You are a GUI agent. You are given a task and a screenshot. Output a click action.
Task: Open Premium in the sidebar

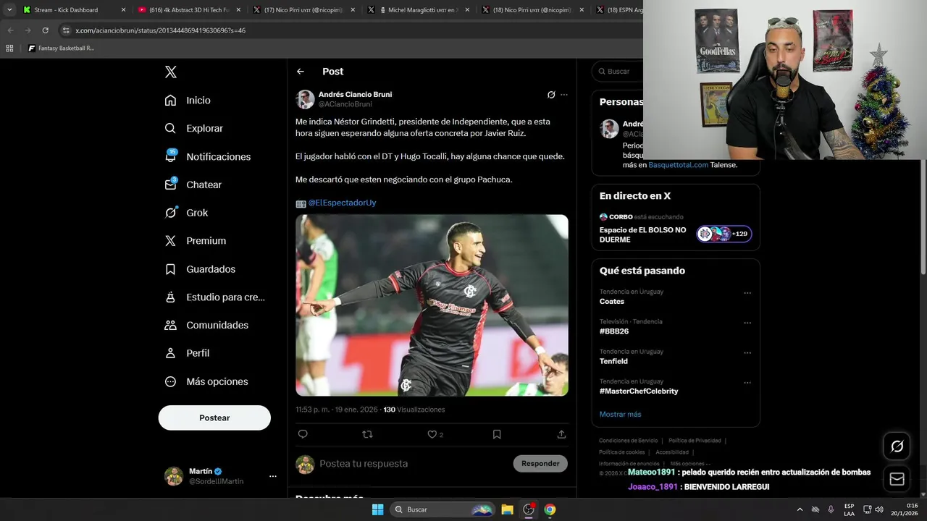195,241
